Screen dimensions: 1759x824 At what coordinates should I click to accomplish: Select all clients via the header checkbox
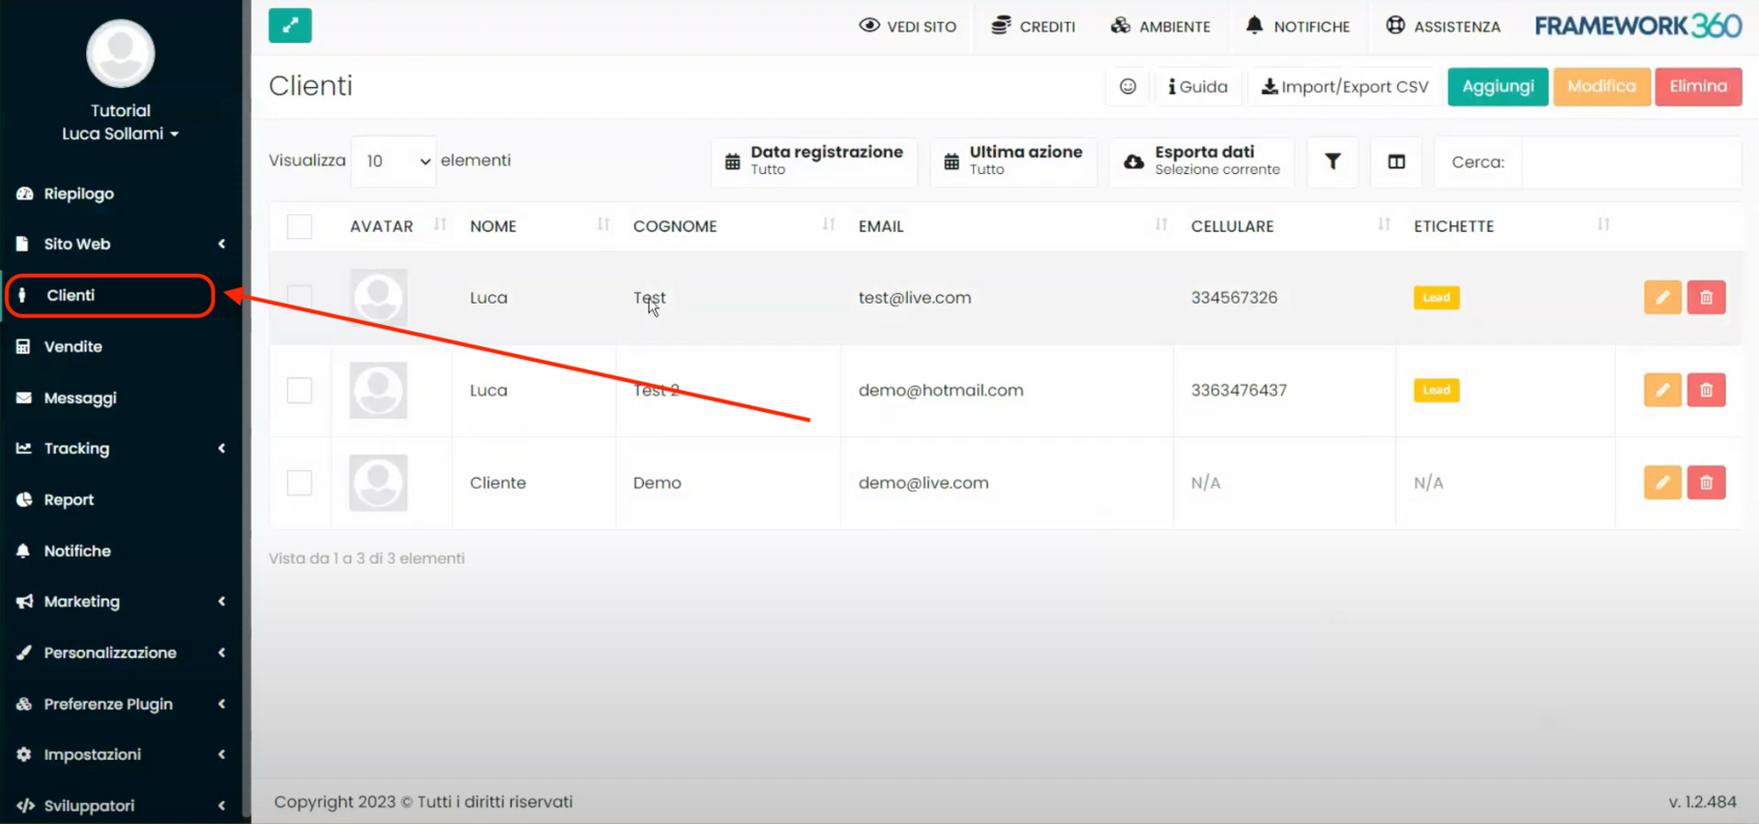[x=300, y=226]
